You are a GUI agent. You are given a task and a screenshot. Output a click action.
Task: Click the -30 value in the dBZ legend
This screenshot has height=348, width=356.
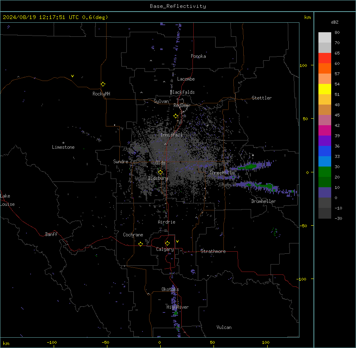(338, 218)
